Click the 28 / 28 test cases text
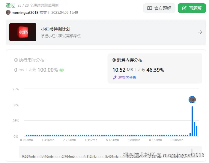Screen dimensions: 209x163 point(38,5)
